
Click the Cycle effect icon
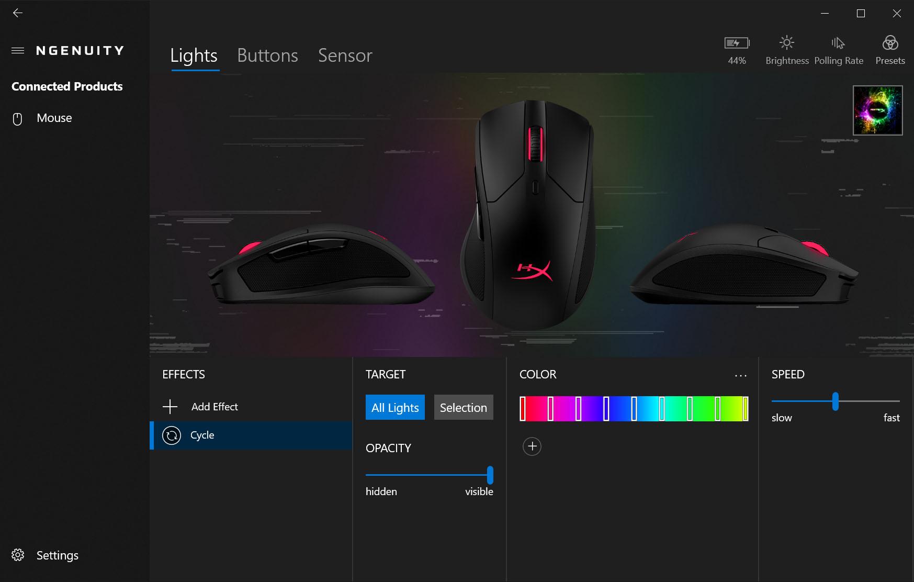tap(172, 435)
